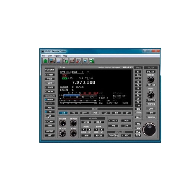Click the TRANSMIT button
Viewport: 191px width, 191px height.
click(x=50, y=70)
